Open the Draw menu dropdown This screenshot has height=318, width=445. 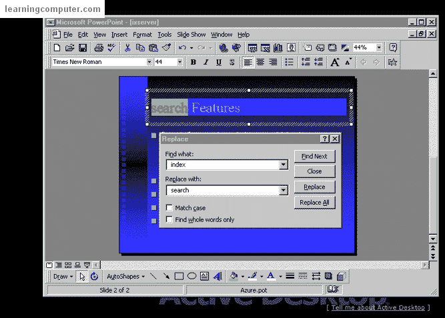tap(63, 276)
